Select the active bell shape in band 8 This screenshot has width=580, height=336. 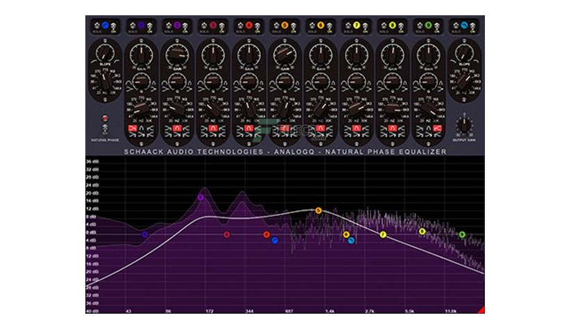[393, 128]
